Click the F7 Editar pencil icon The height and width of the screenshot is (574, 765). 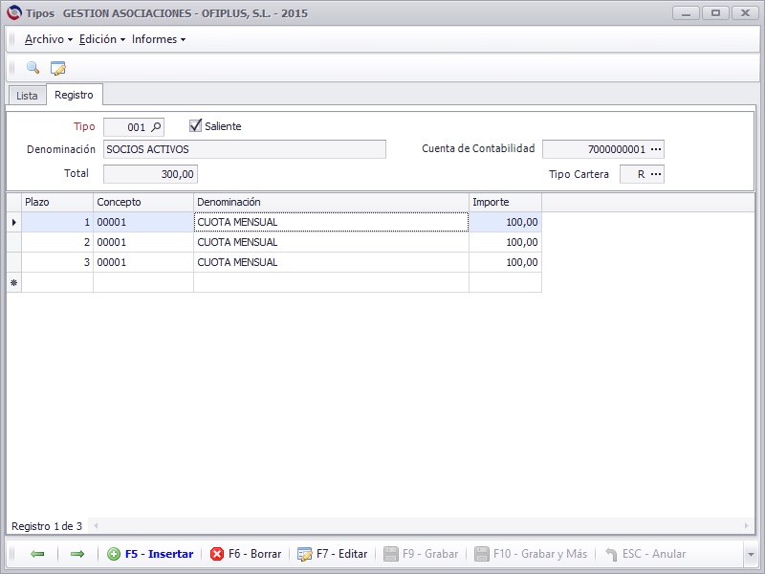click(305, 554)
